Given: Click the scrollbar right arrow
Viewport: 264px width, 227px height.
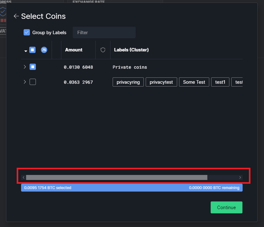Looking at the screenshot, I should (x=240, y=177).
